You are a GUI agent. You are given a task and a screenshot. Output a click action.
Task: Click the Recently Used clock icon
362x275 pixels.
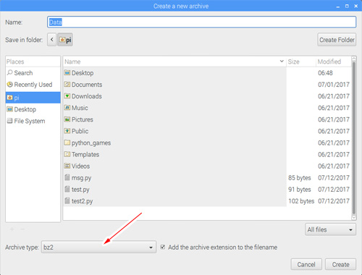tap(10, 84)
